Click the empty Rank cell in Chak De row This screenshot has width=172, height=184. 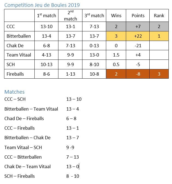point(159,46)
